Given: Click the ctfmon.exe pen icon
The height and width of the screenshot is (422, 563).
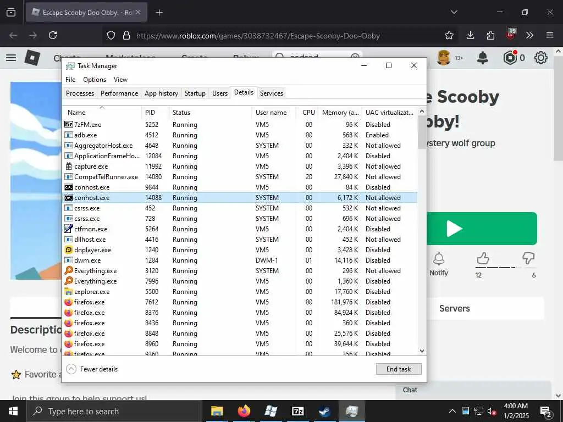Looking at the screenshot, I should pyautogui.click(x=69, y=229).
